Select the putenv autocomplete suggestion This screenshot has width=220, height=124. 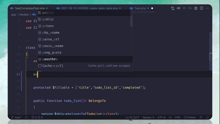(84, 26)
